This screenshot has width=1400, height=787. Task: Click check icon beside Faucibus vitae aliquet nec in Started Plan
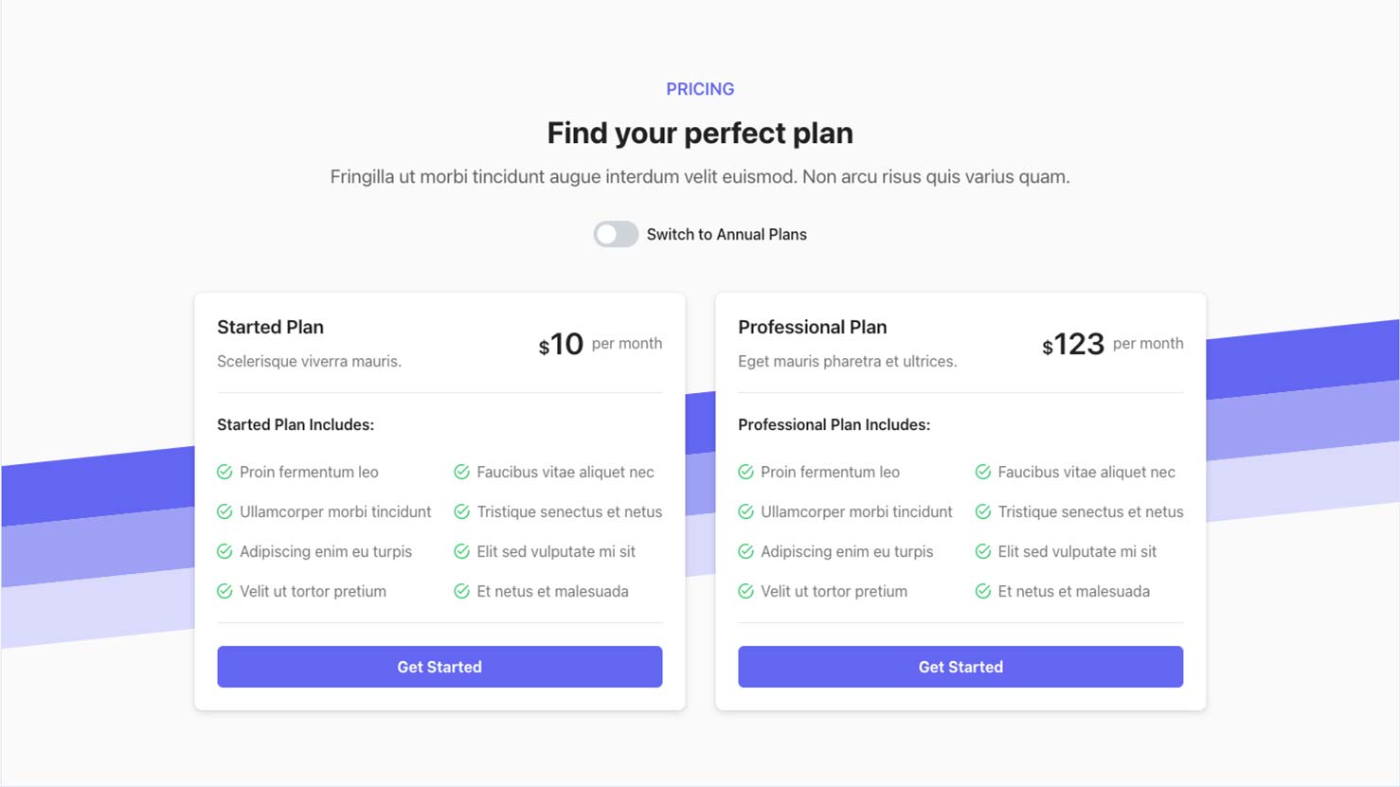pos(462,472)
